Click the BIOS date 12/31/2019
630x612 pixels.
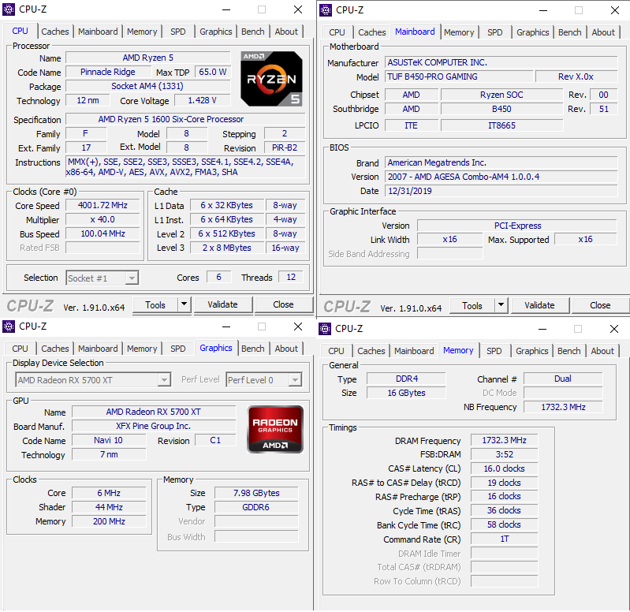(x=501, y=191)
